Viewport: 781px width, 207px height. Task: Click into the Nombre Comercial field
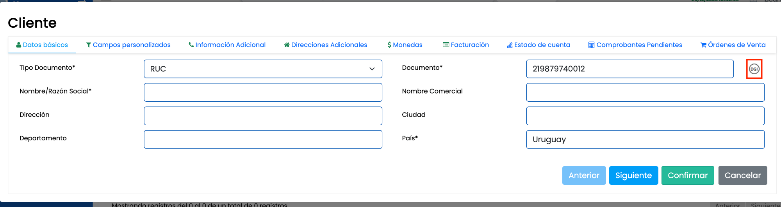645,92
